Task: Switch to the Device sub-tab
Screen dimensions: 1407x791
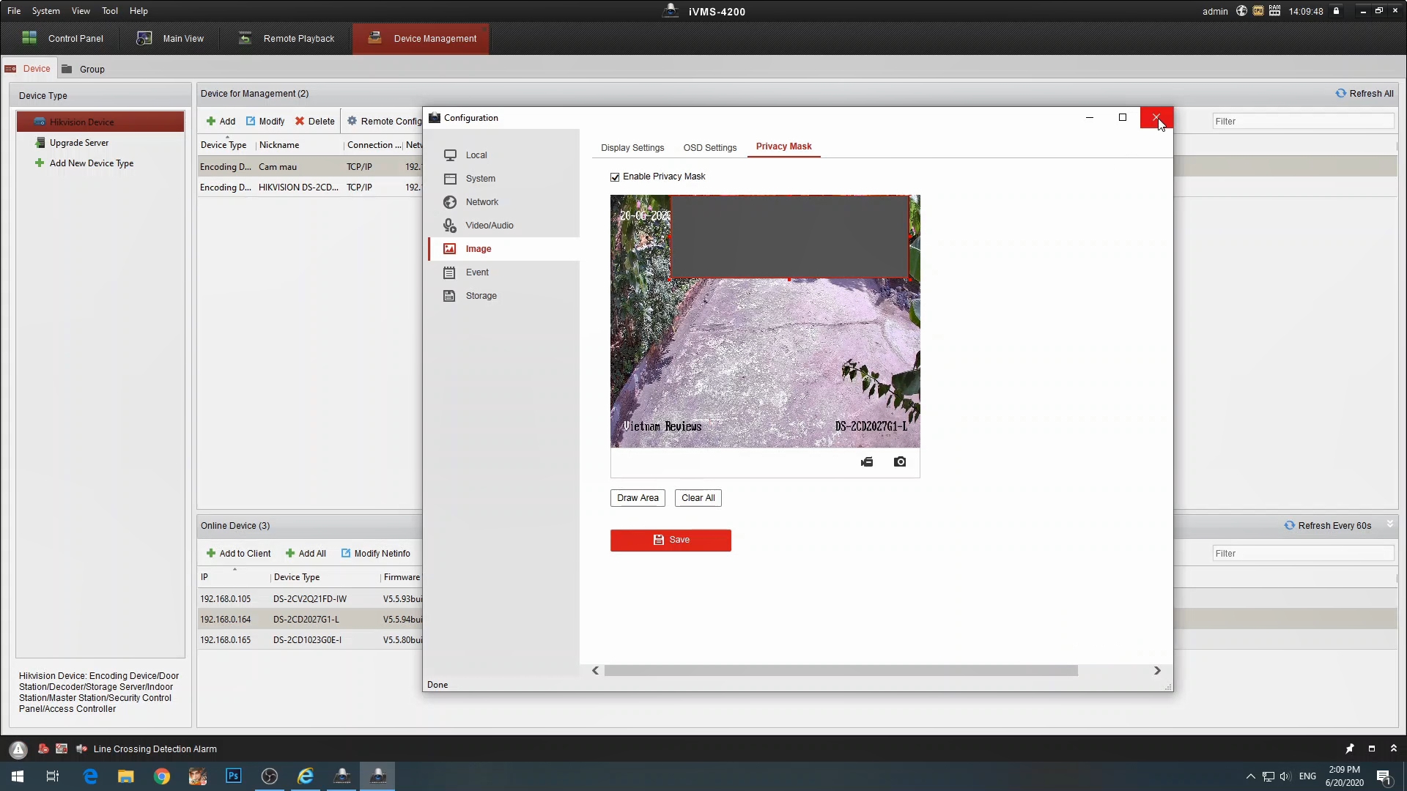Action: 29,69
